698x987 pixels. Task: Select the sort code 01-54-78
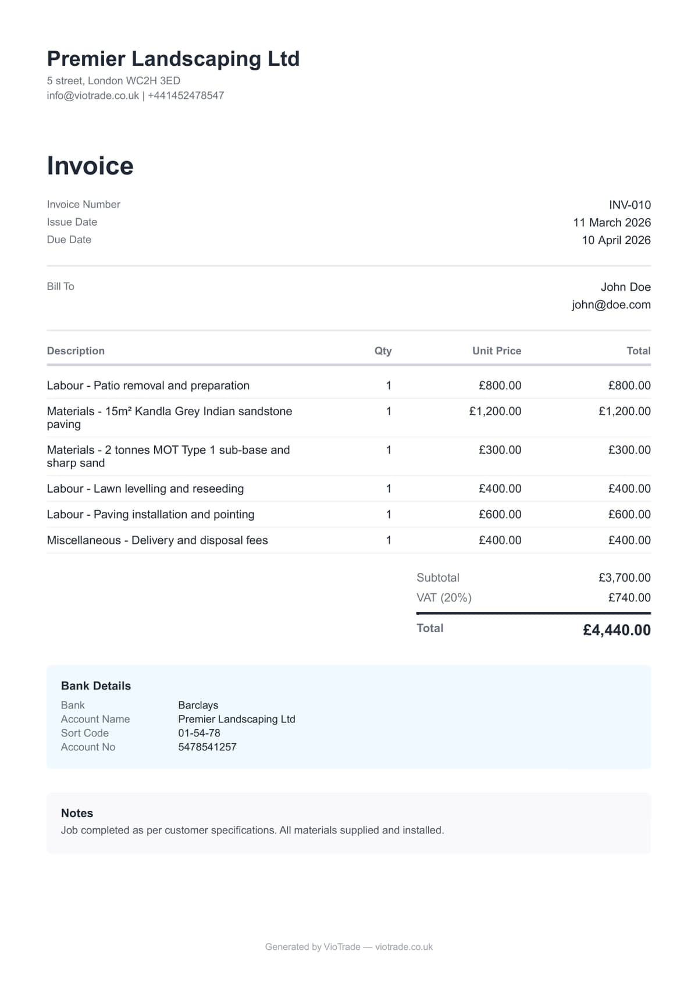[199, 733]
